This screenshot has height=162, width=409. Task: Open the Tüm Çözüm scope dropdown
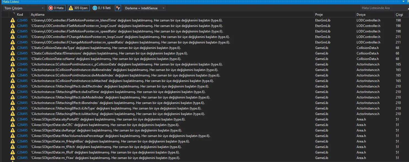[24, 8]
